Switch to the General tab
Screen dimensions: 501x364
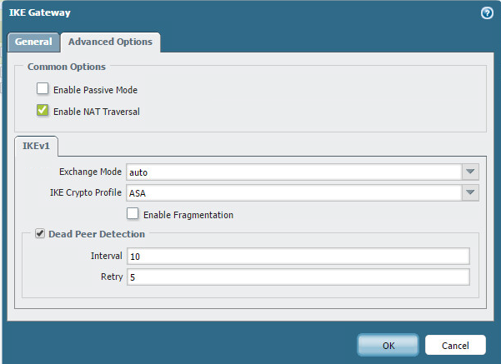33,42
